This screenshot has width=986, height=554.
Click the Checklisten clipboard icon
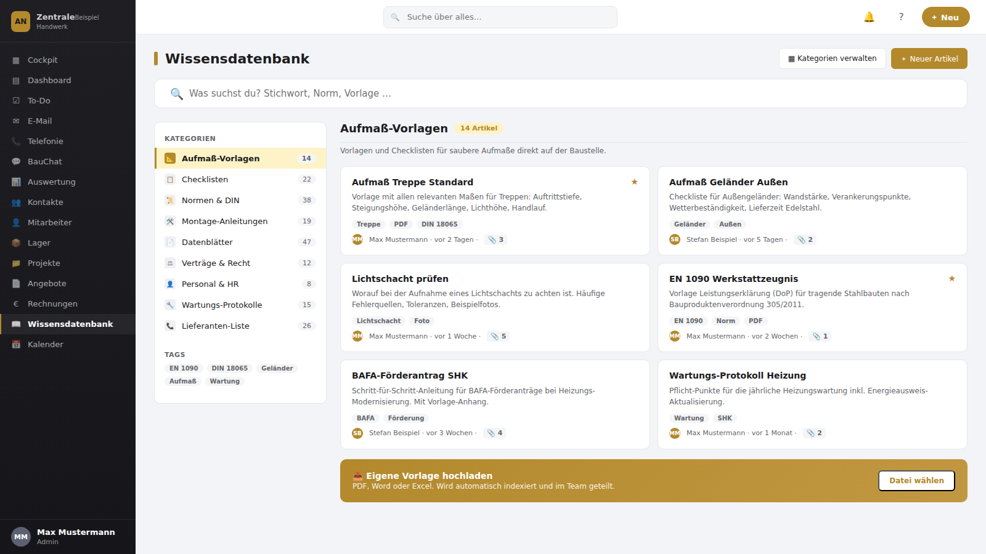pos(170,179)
